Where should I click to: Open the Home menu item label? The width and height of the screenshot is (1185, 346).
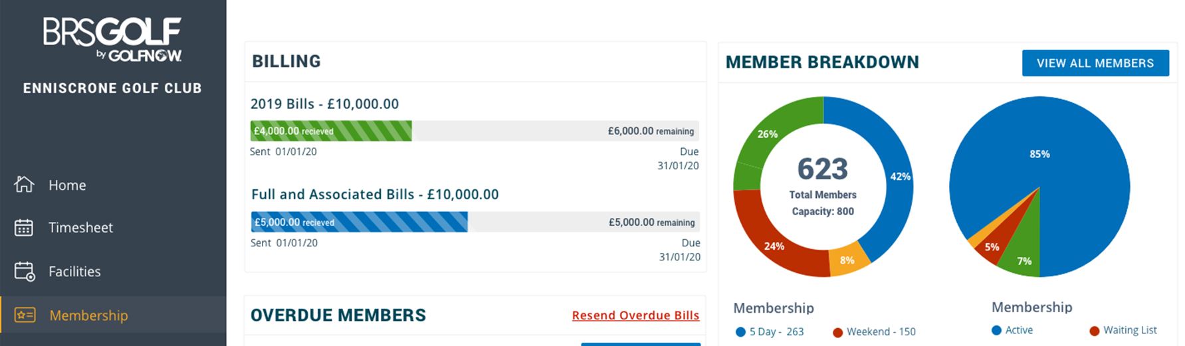(67, 185)
